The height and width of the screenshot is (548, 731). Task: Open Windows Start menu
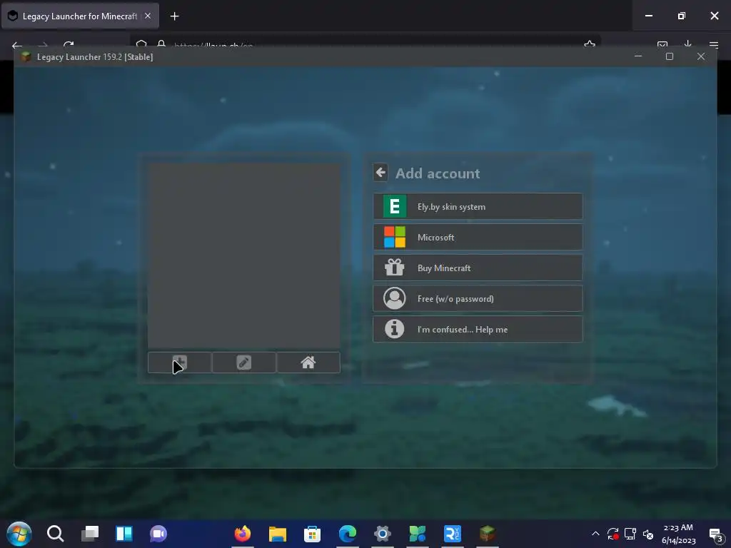tap(19, 534)
